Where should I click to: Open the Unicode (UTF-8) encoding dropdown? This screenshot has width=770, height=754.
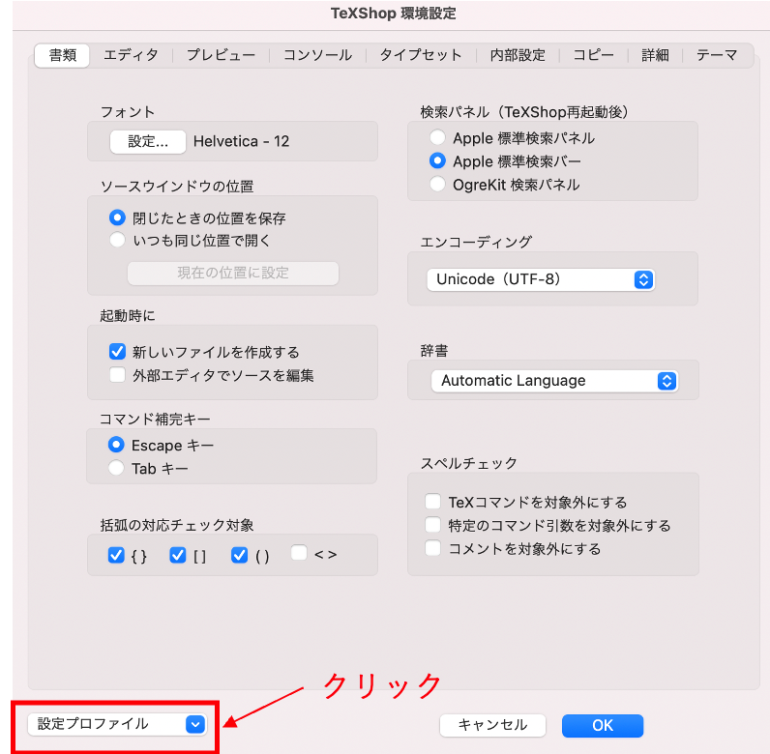pos(541,279)
